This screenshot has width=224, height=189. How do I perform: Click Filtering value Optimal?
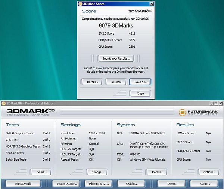pos(94,144)
